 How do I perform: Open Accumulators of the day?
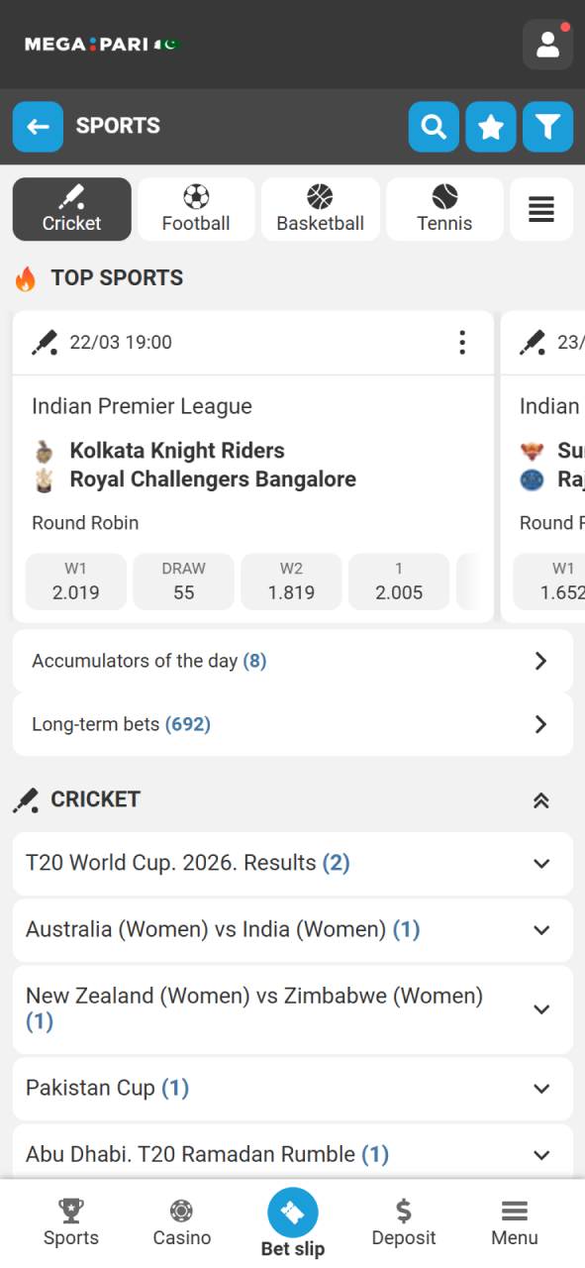click(292, 661)
